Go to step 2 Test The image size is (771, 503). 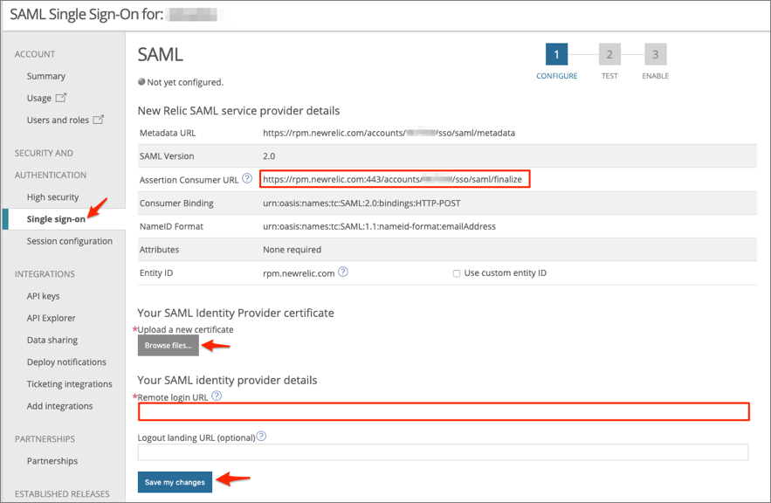(609, 55)
